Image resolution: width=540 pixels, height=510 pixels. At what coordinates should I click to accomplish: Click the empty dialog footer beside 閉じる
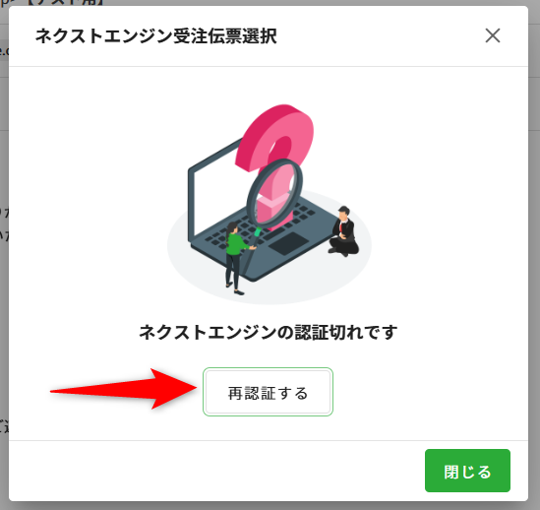(213, 471)
